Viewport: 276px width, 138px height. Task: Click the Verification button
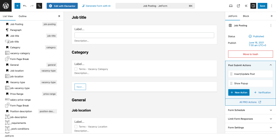tap(262, 92)
